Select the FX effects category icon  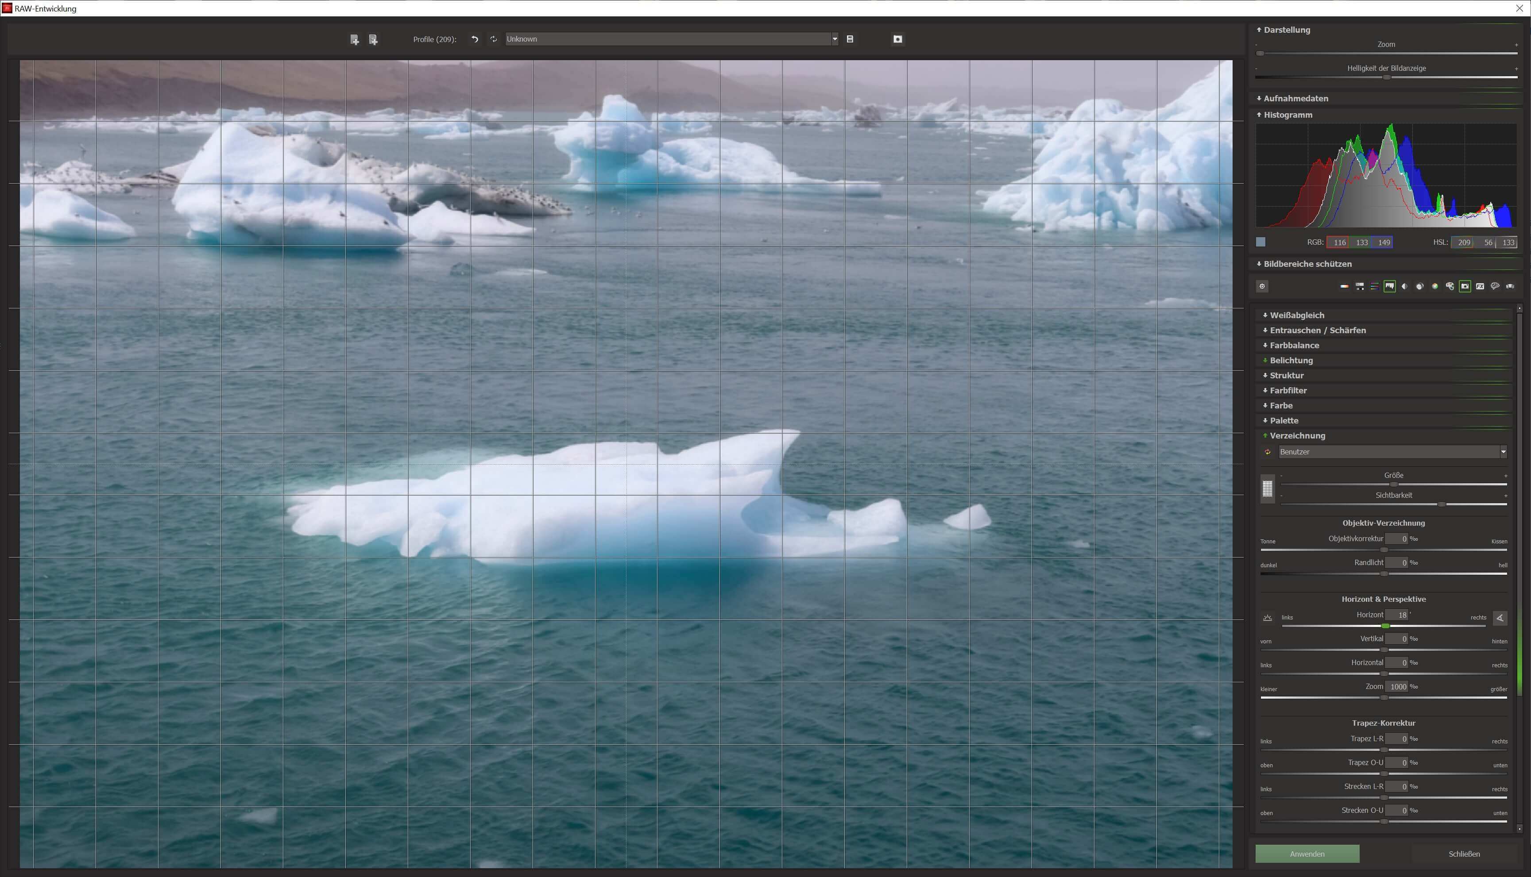(1480, 286)
